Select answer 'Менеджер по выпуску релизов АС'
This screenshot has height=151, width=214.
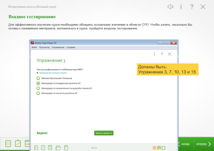click(x=57, y=93)
